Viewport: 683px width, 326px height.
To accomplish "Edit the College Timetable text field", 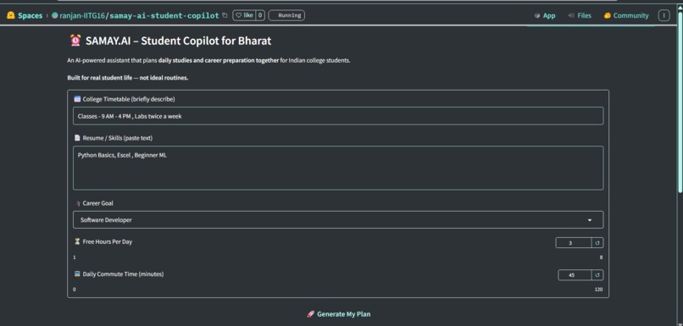I will click(338, 116).
